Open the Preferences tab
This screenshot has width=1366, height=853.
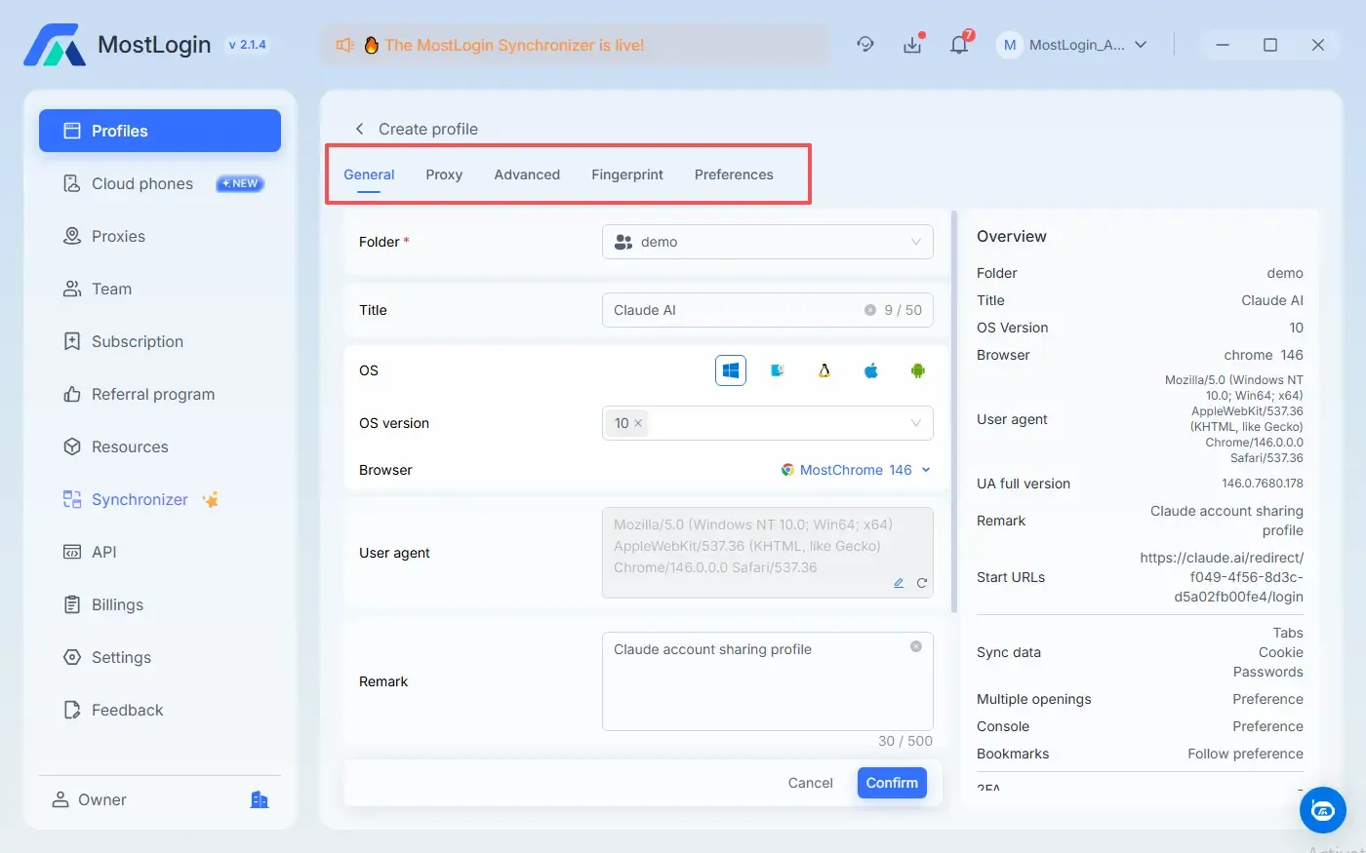tap(734, 174)
